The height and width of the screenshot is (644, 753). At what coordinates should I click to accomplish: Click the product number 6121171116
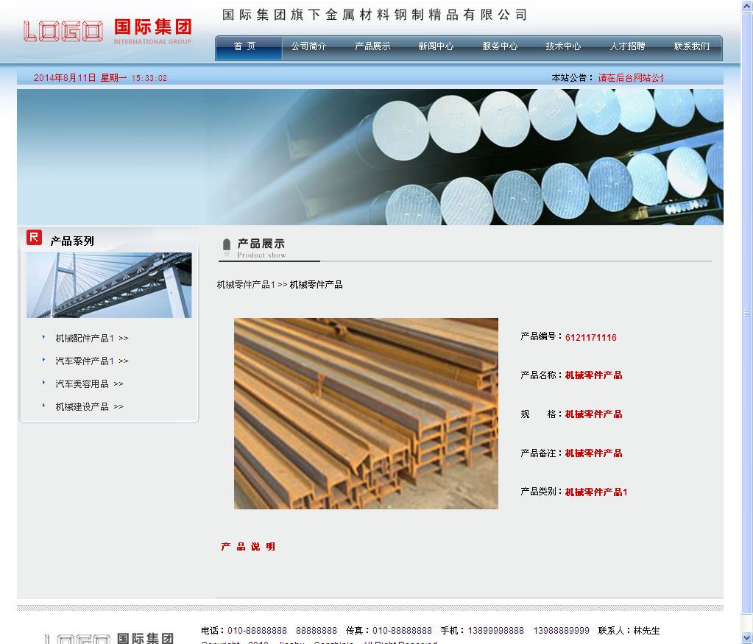pyautogui.click(x=590, y=338)
